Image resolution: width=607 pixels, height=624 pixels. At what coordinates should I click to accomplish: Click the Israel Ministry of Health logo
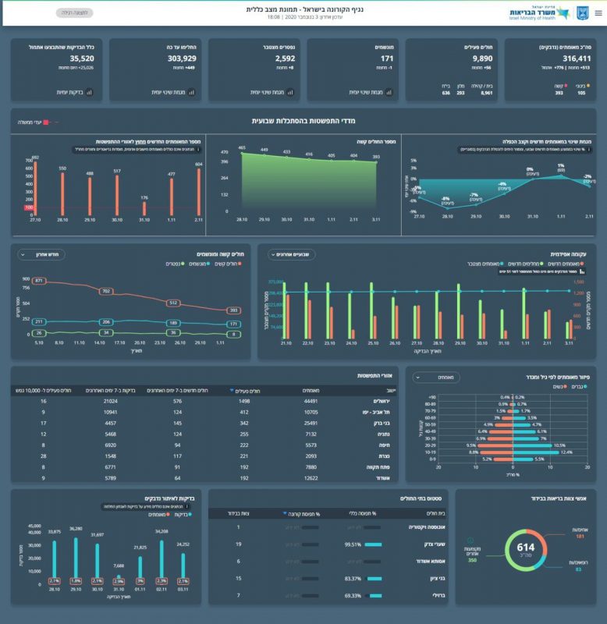(x=545, y=12)
